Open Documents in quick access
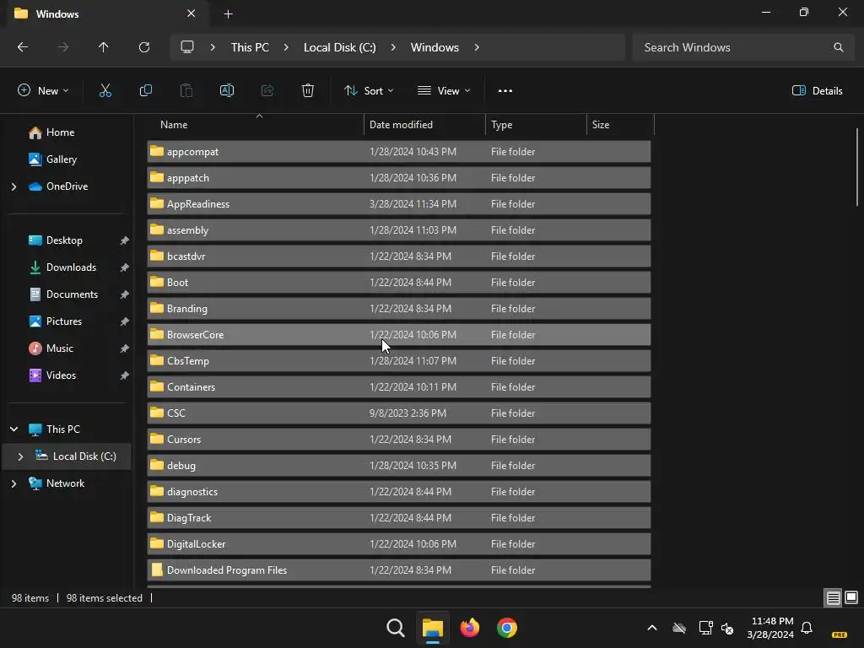This screenshot has width=864, height=648. coord(73,294)
